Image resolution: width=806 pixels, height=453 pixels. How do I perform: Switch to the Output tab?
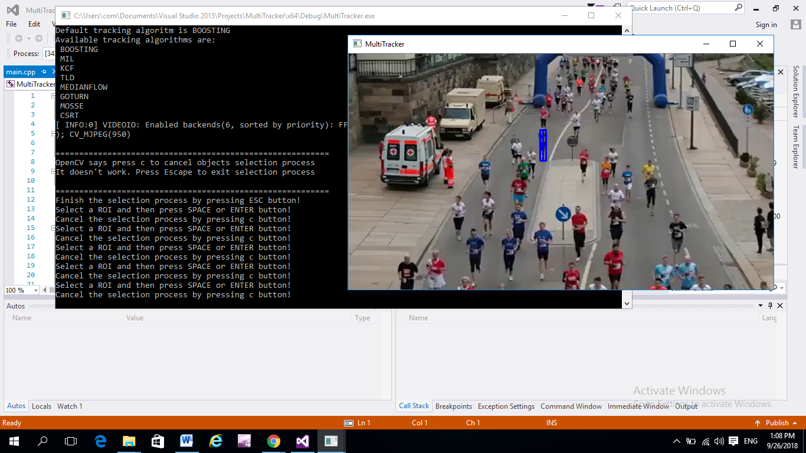point(686,406)
